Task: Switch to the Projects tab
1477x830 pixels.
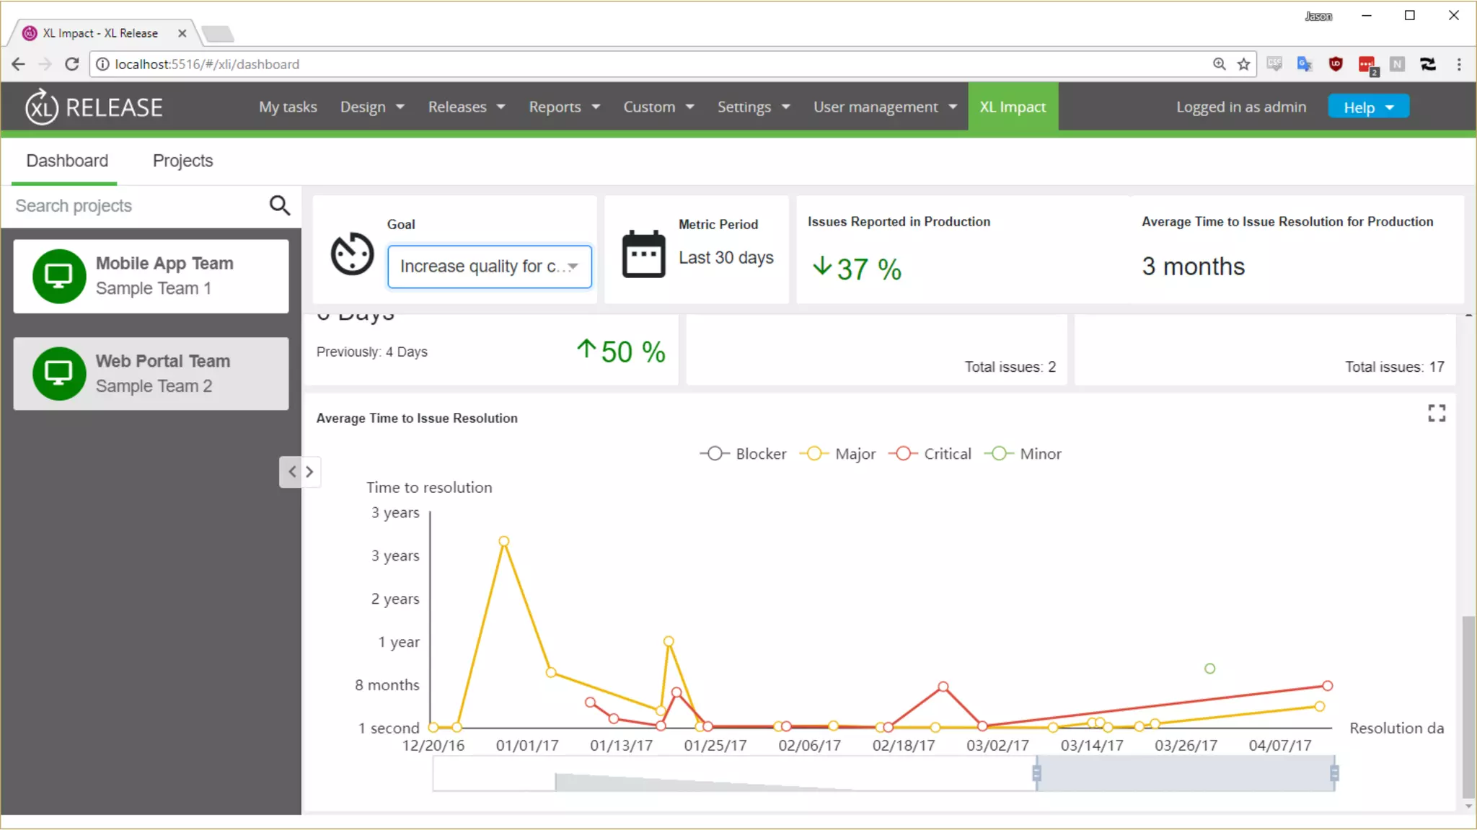Action: (x=182, y=161)
